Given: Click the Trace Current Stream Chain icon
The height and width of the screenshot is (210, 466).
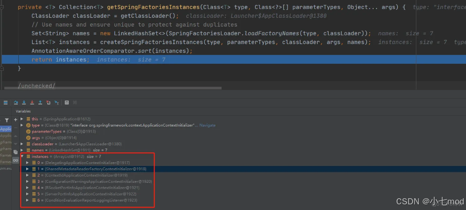Looking at the screenshot, I should [75, 102].
